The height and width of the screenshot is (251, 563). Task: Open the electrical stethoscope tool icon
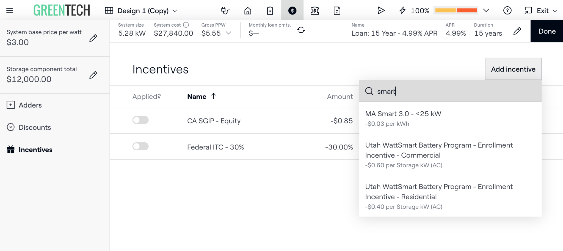[225, 10]
